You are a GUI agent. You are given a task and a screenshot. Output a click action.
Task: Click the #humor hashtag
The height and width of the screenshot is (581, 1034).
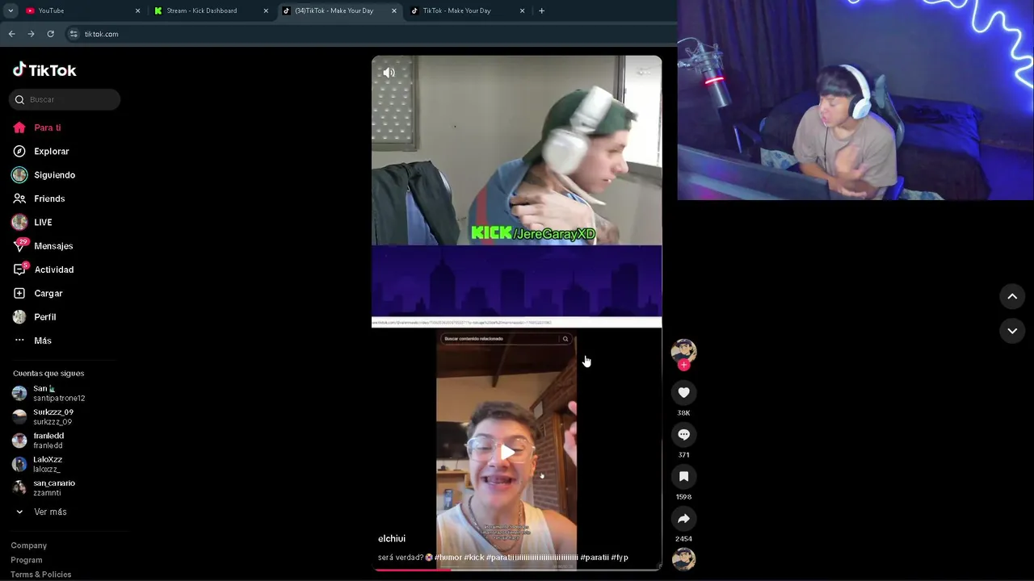click(448, 558)
